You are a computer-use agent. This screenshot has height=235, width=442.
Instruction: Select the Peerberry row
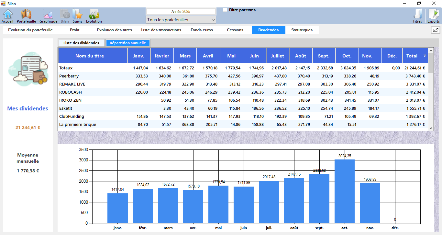pos(69,76)
